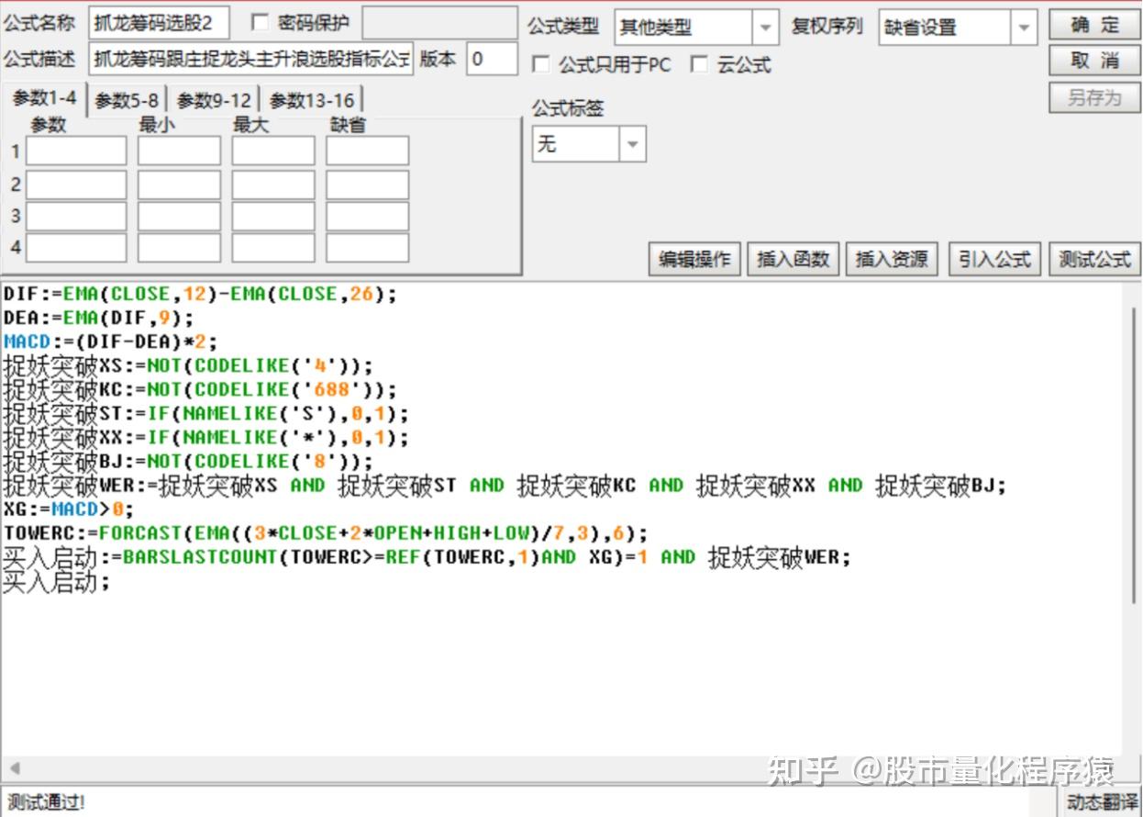Switch to the 参数1-4 tab
Screen dimensions: 1143x817
click(x=45, y=98)
